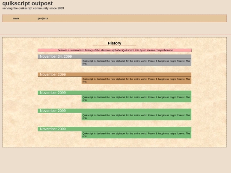Click the quikscript outpost site title

point(27,3)
